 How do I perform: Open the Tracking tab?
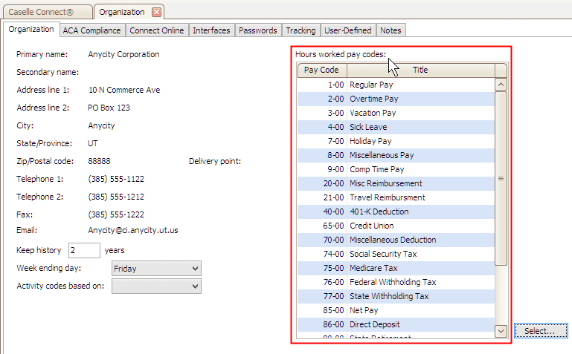coord(301,30)
